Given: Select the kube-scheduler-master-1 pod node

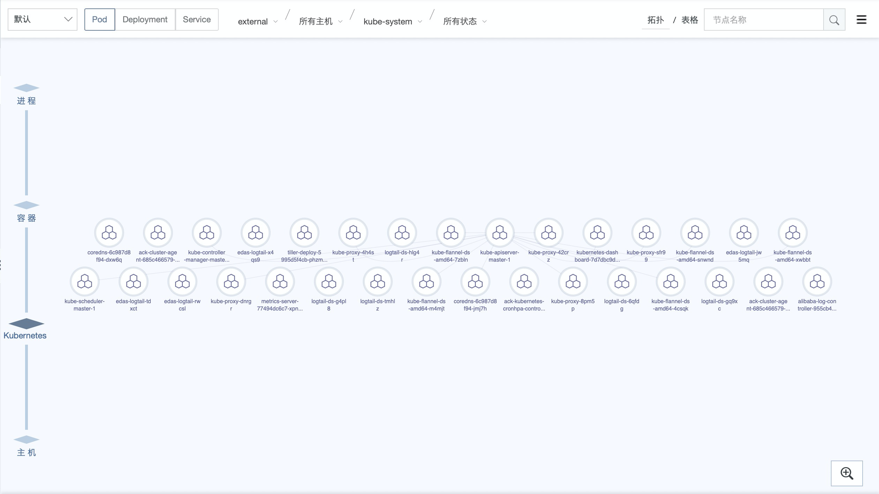Looking at the screenshot, I should pyautogui.click(x=85, y=282).
